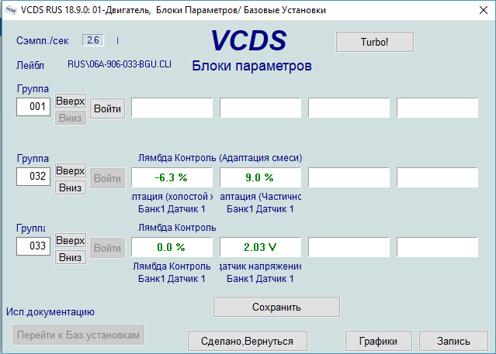This screenshot has height=354, width=496.
Task: Click датчик напряжение label under 2.03 V
Action: click(x=260, y=266)
